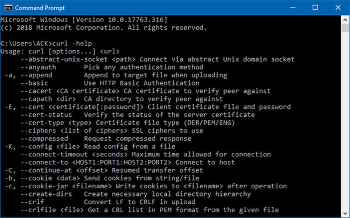Click the "-E, --cert" client certificate line
Image resolution: width=350 pixels, height=218 pixels.
[148, 107]
